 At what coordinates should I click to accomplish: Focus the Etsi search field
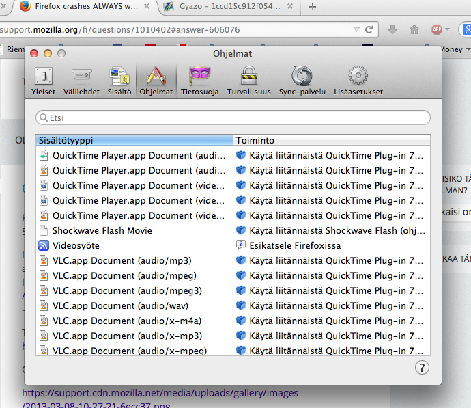pyautogui.click(x=233, y=118)
